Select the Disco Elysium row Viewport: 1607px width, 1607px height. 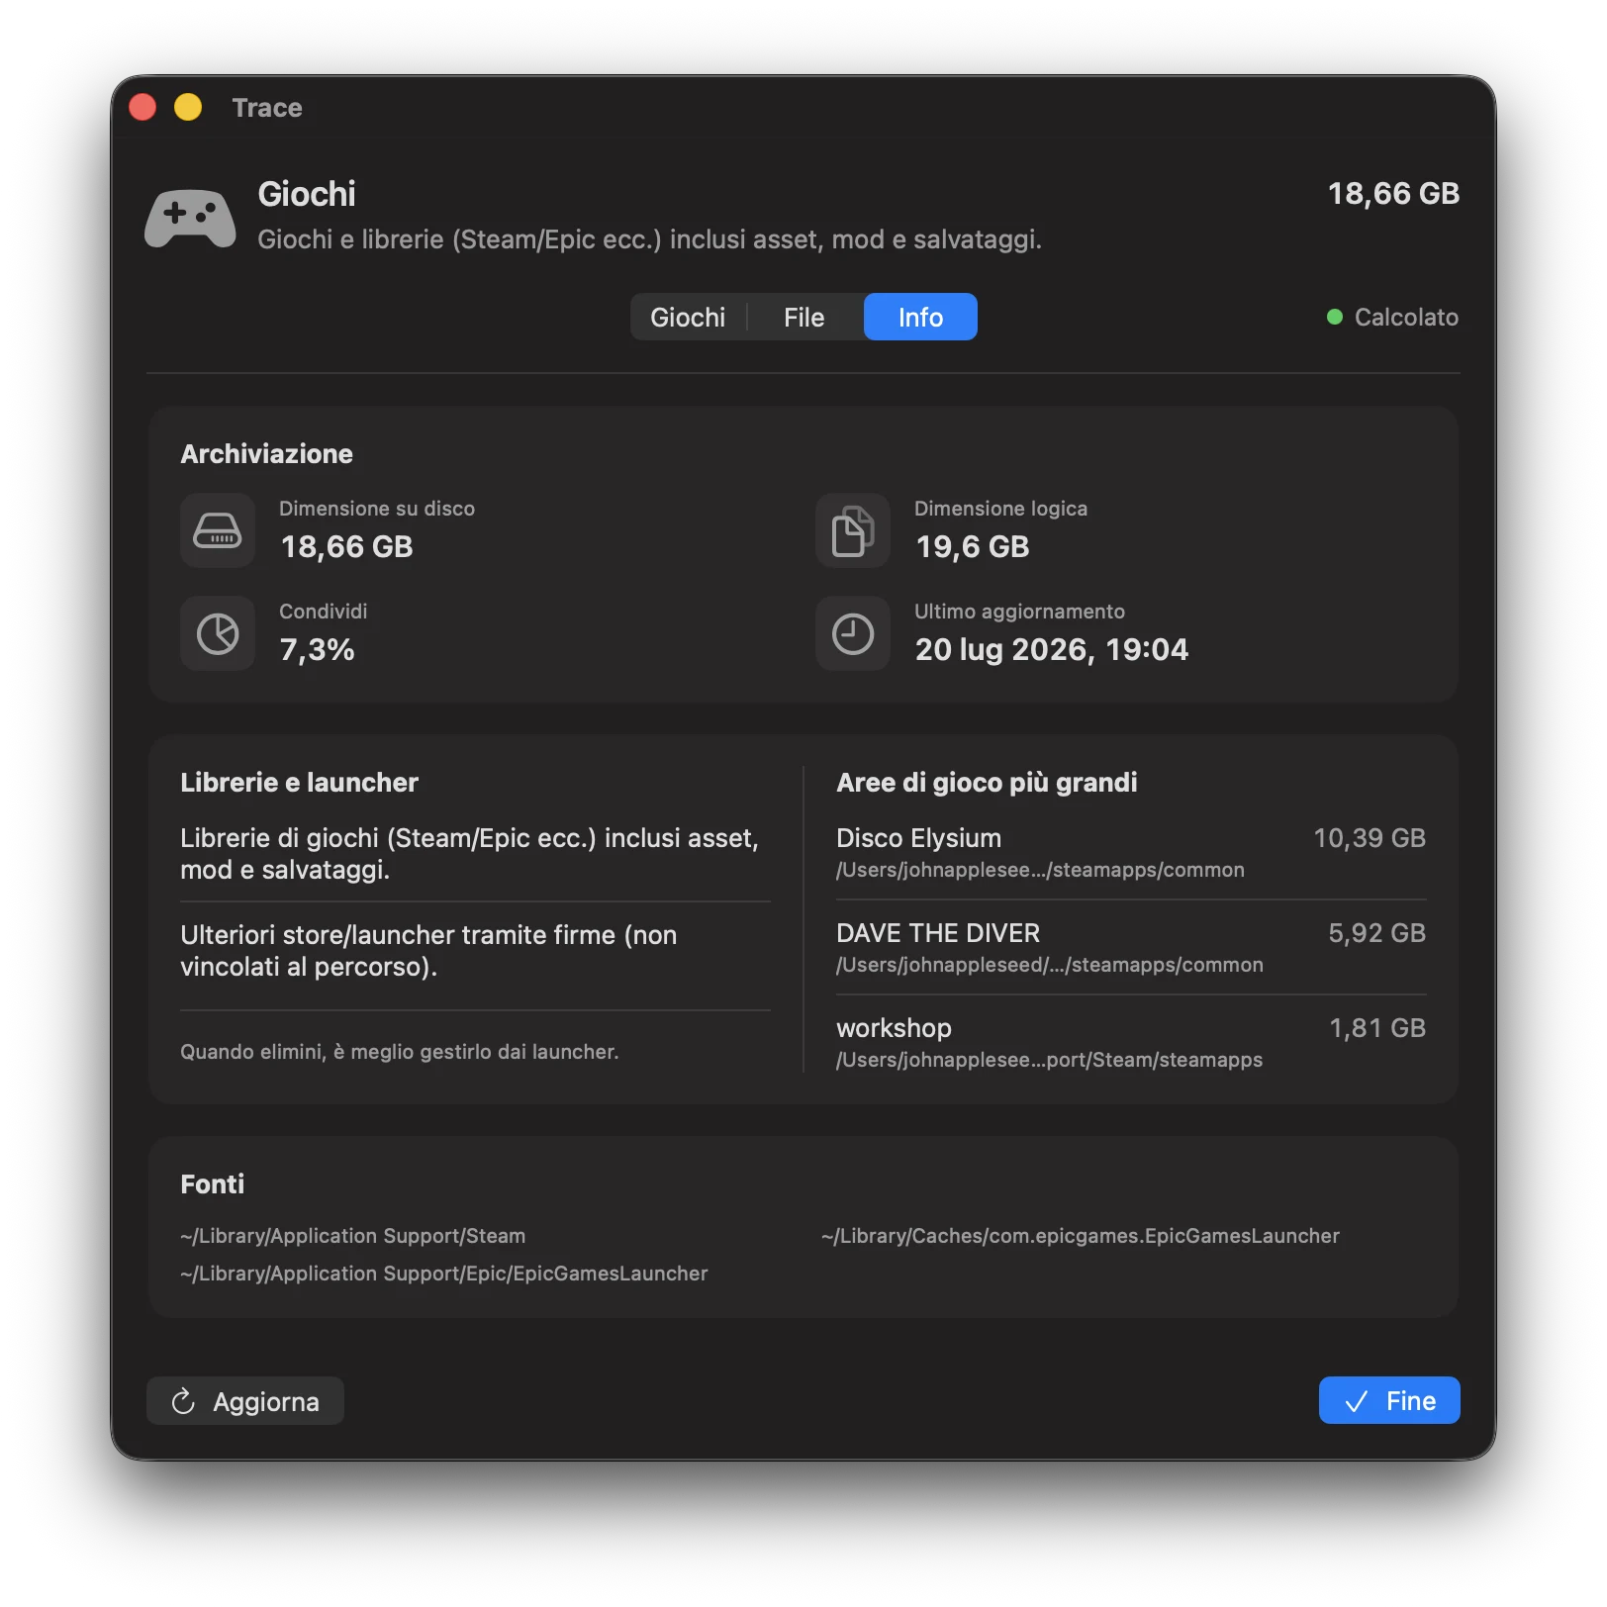pos(1131,853)
